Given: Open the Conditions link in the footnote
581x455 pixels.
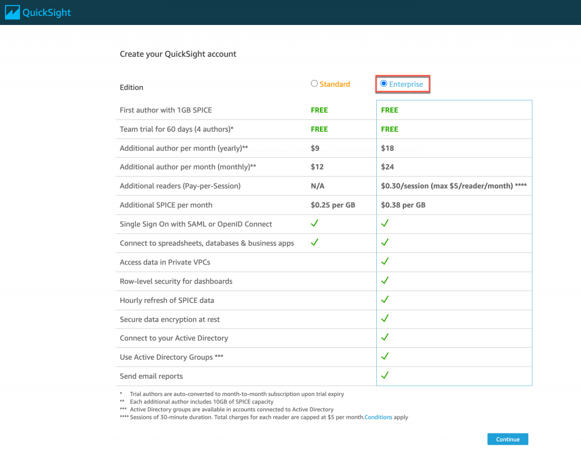Looking at the screenshot, I should pyautogui.click(x=378, y=418).
